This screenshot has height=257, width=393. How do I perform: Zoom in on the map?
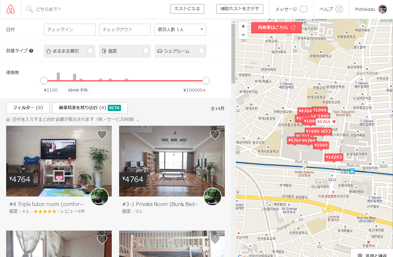(x=243, y=26)
